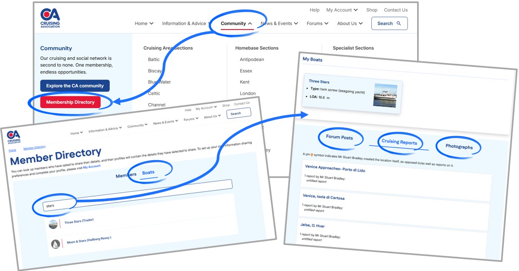Switch to the Photographs tab
The image size is (519, 271).
pos(459,146)
